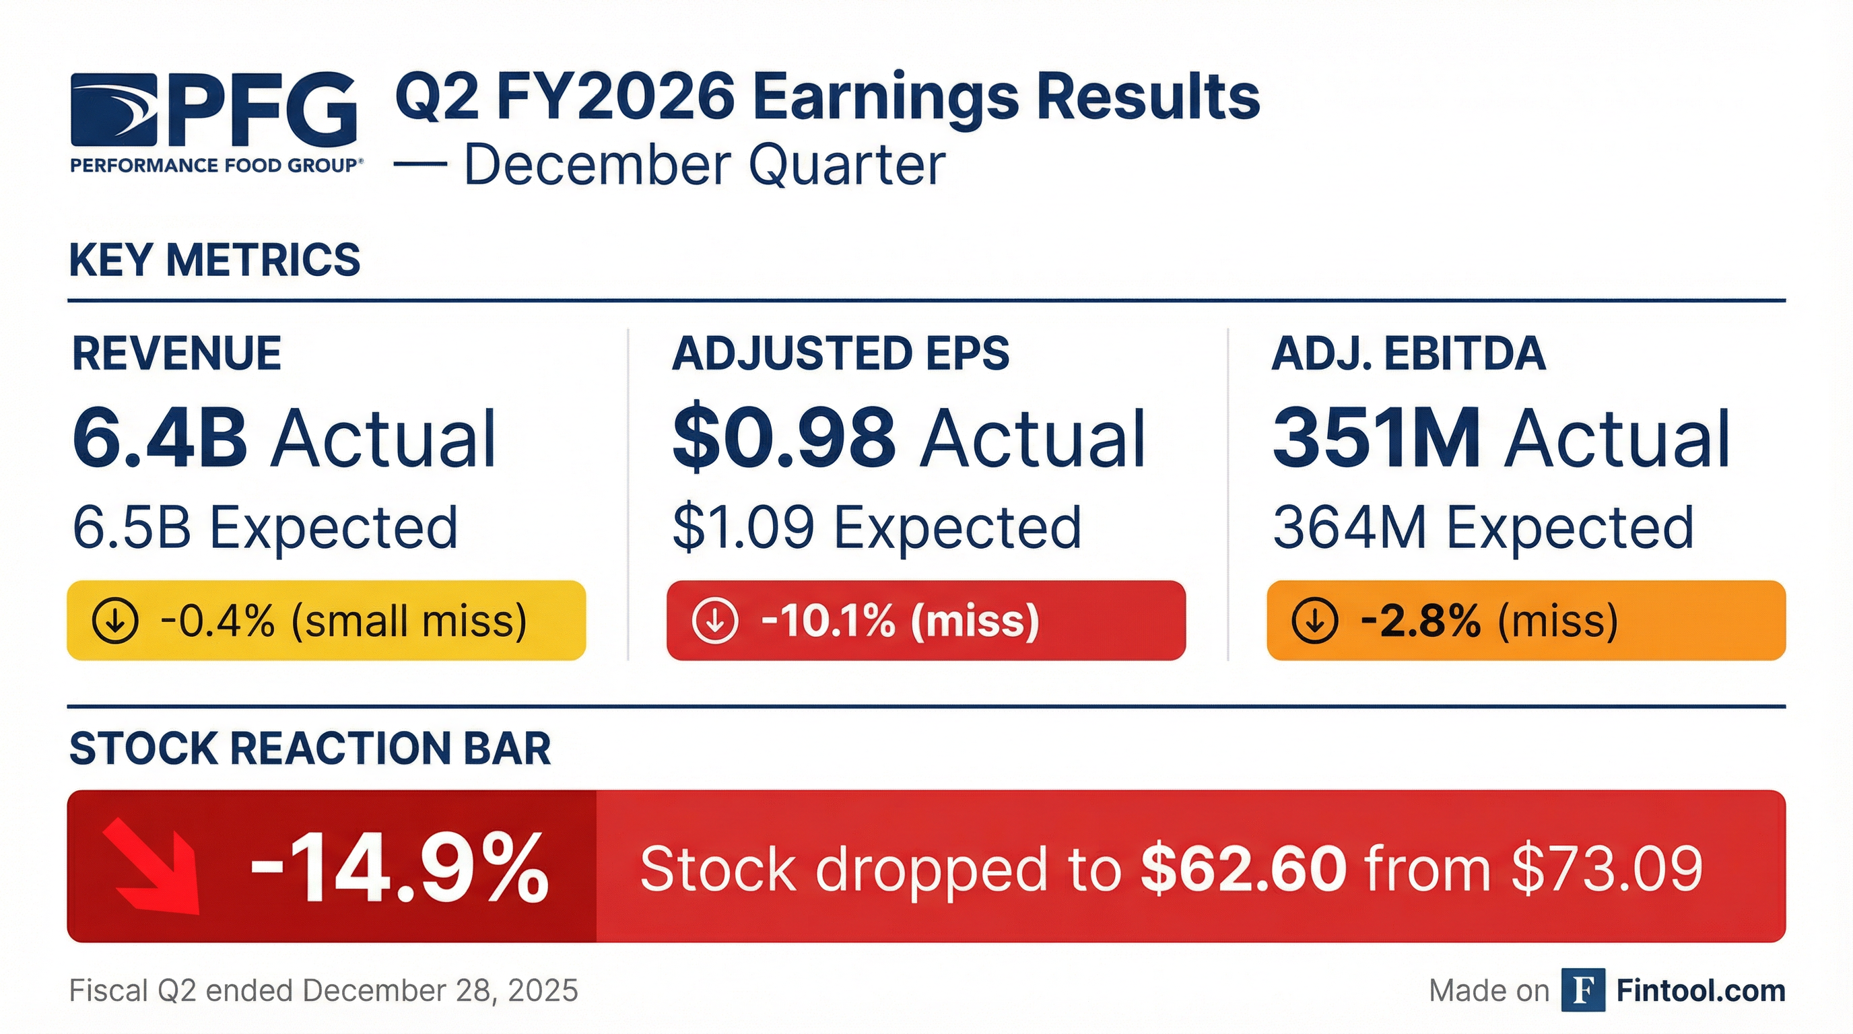Viewport: 1853px width, 1034px height.
Task: Click the fiscal Q2 ended date footnote
Action: [324, 991]
